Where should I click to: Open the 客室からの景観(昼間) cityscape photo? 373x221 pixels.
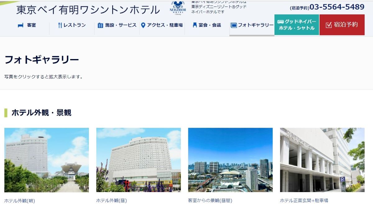[230, 160]
